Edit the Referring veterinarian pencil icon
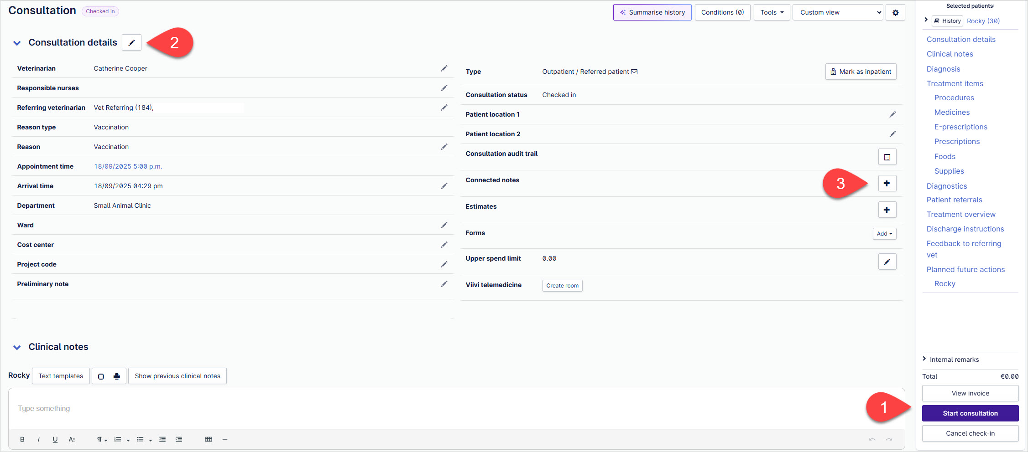Image resolution: width=1028 pixels, height=452 pixels. point(444,108)
